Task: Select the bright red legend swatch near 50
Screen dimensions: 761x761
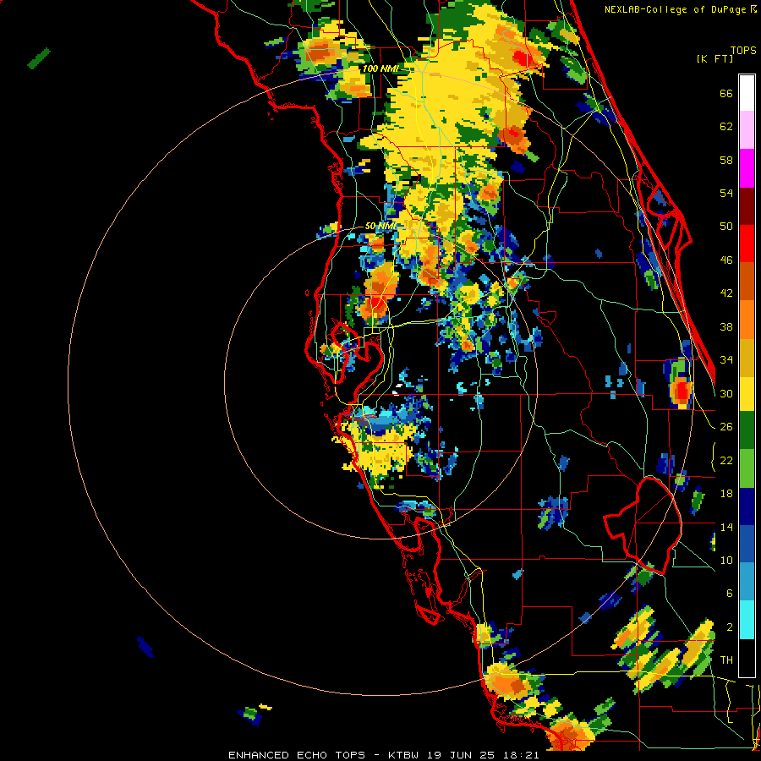Action: click(747, 244)
